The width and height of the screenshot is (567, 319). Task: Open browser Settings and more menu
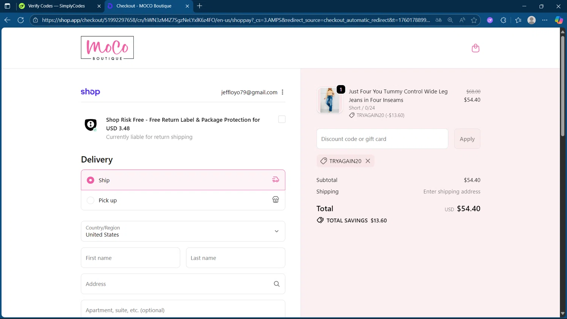pos(544,20)
